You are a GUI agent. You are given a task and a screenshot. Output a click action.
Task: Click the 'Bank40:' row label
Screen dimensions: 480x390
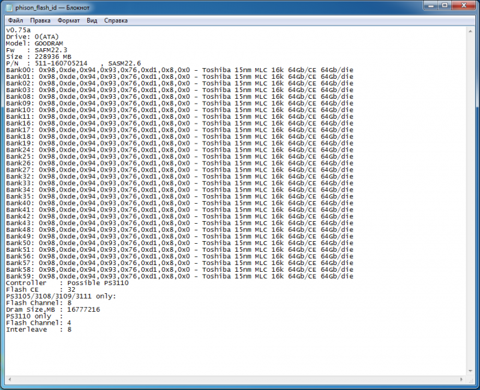(x=20, y=203)
